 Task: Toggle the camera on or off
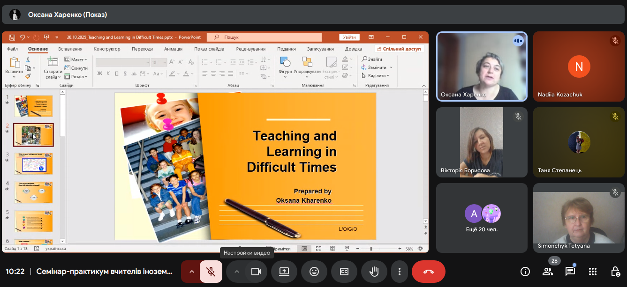(x=256, y=272)
